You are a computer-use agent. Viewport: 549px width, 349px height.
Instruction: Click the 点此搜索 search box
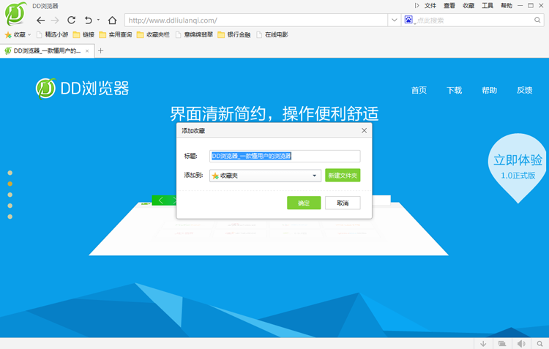(474, 20)
